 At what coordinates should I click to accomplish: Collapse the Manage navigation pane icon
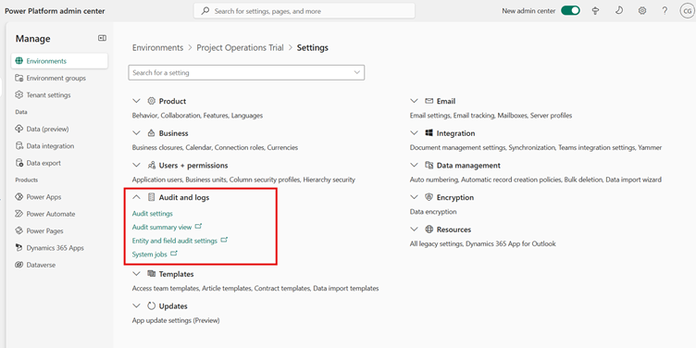coord(102,39)
